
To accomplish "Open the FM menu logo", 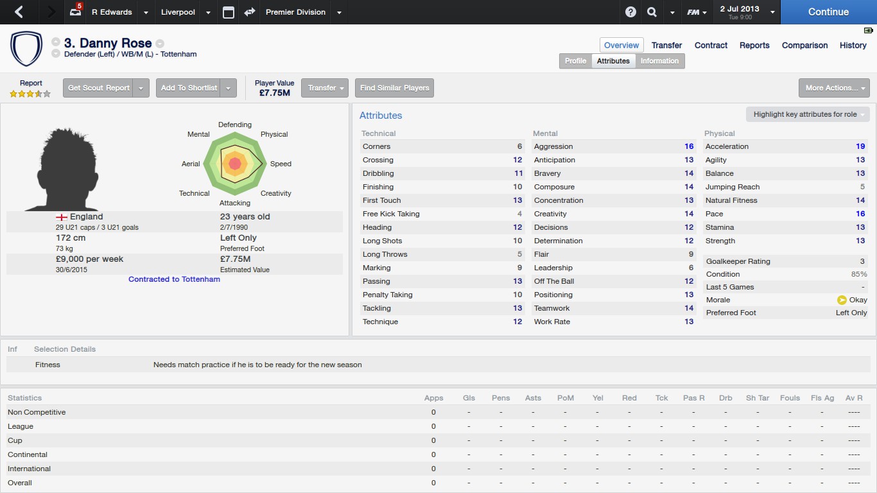I will pos(693,12).
